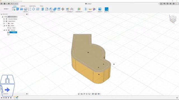179x100 pixels.
Task: Expand Named Views node
Action: tap(4, 21)
